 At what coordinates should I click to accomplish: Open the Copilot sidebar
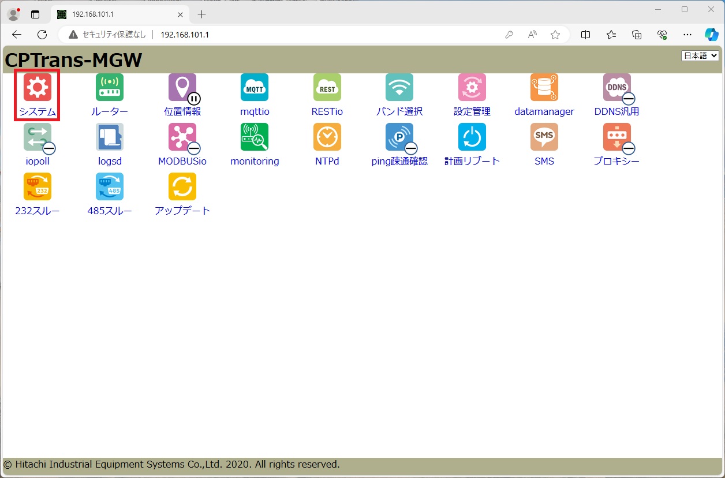pos(712,35)
